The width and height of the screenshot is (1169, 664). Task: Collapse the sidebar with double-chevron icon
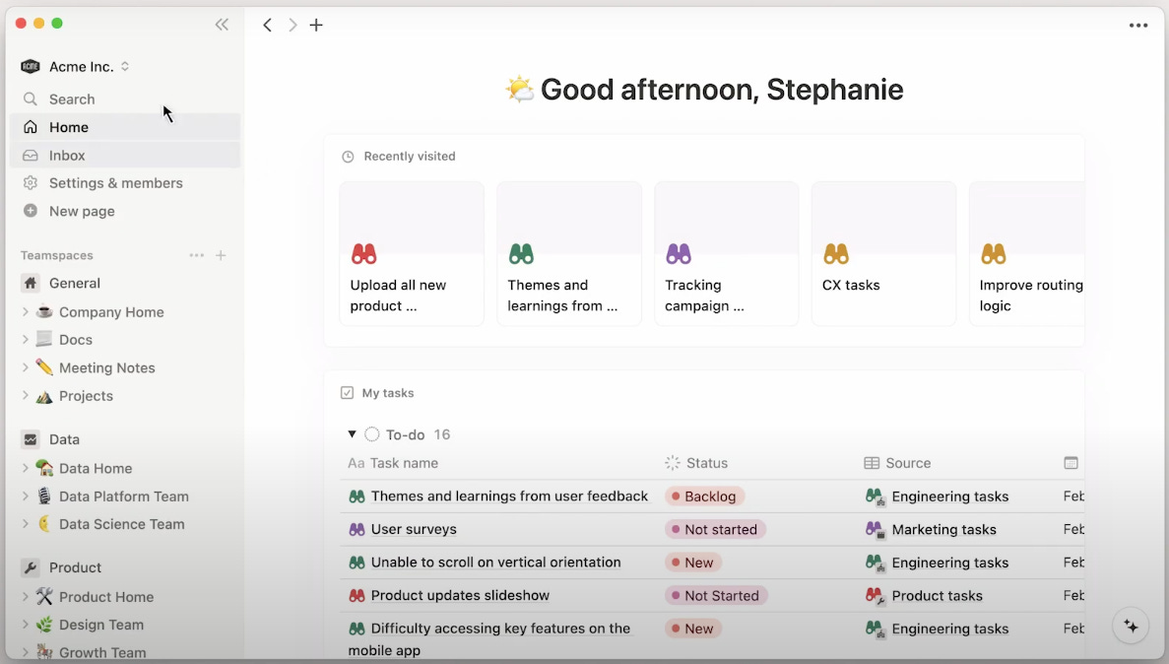pos(222,25)
